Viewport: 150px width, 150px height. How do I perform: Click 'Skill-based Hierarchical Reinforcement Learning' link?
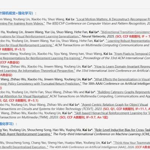tap(112, 113)
